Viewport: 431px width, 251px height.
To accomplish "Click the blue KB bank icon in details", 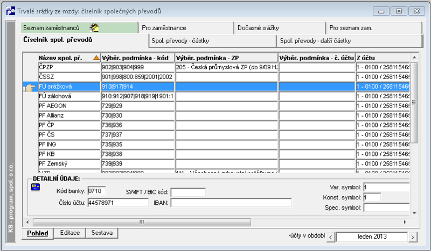I will coord(36,187).
